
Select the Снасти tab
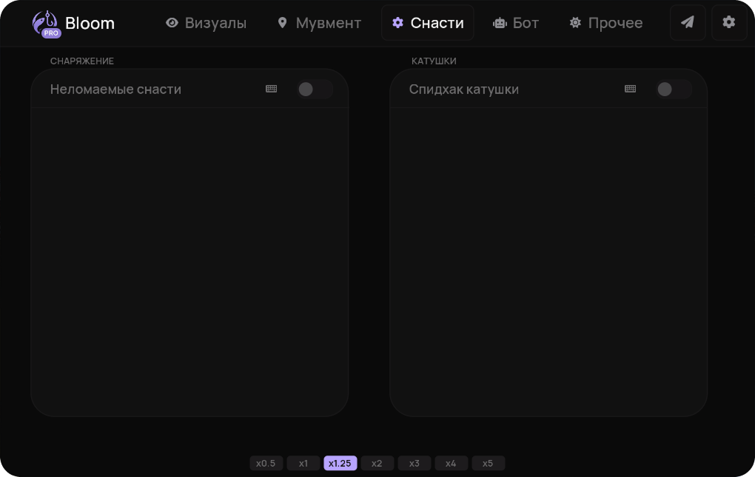[428, 23]
